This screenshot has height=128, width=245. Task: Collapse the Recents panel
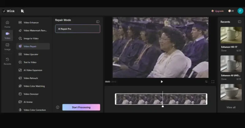coord(239,22)
